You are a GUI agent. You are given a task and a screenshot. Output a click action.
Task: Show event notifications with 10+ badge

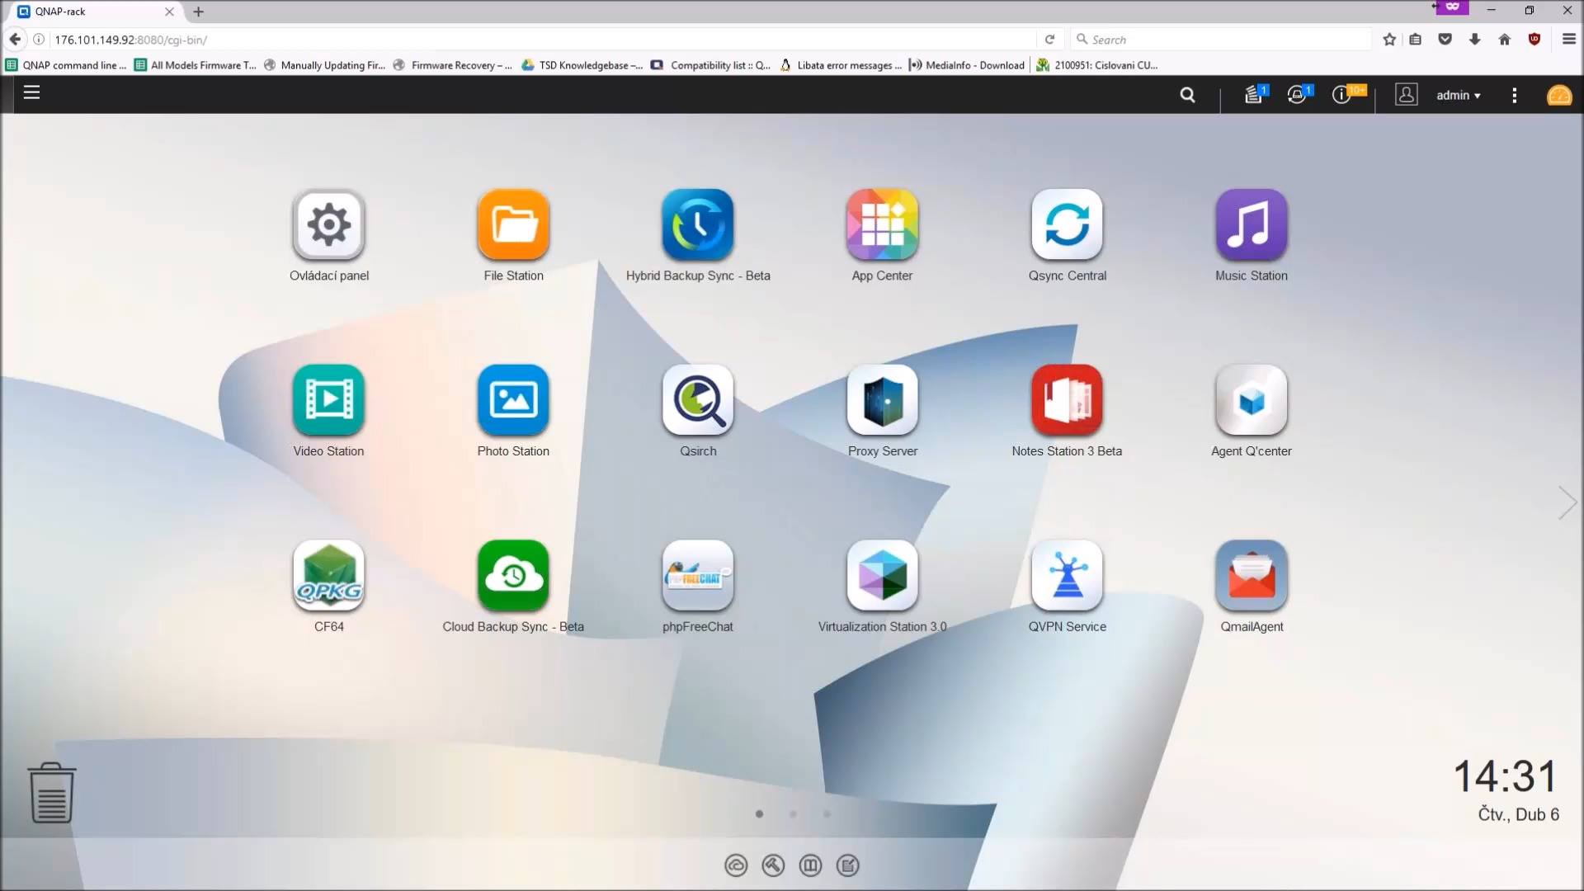pos(1347,94)
